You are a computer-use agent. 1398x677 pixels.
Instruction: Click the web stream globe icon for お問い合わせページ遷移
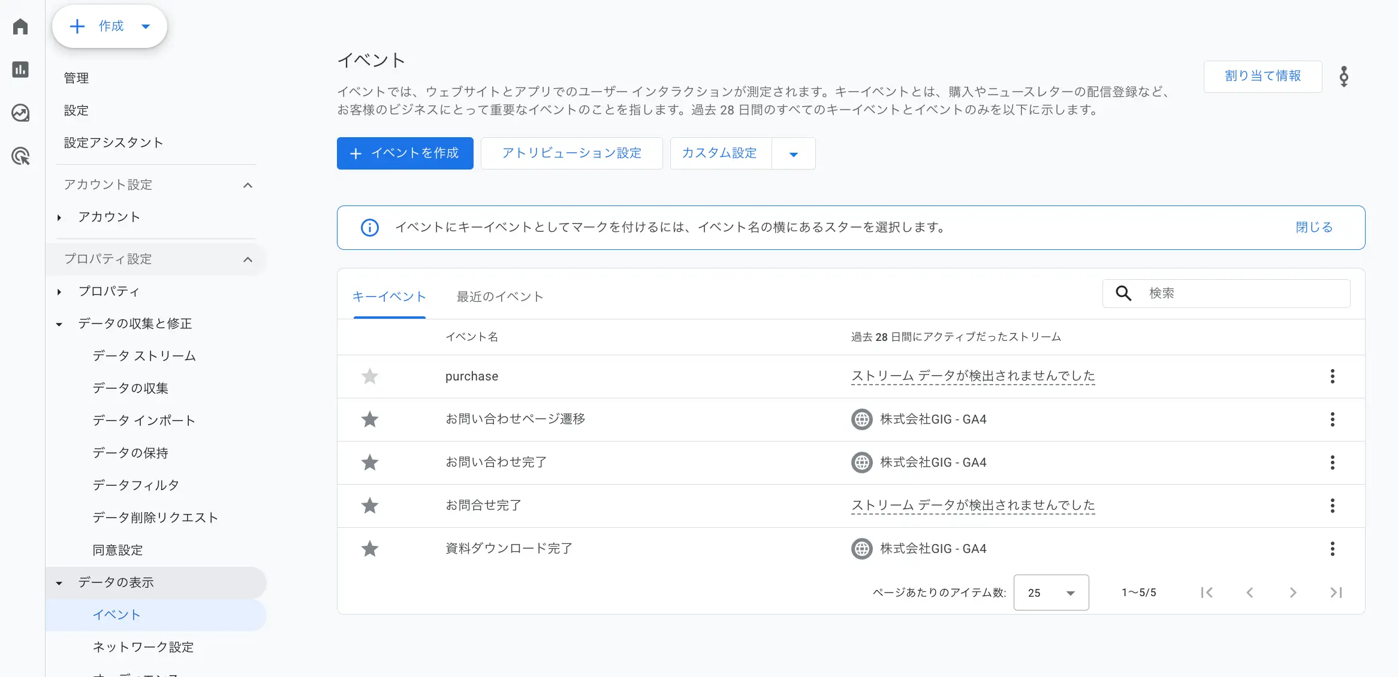[x=862, y=419]
